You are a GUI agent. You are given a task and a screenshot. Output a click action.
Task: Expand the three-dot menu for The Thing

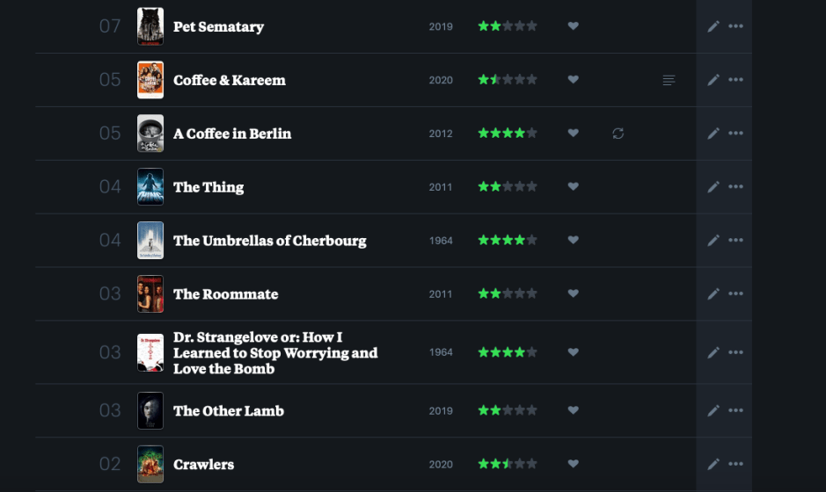click(x=736, y=187)
